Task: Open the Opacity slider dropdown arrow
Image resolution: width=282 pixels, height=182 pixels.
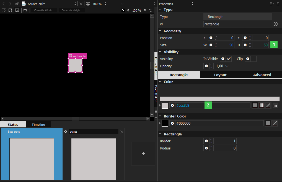Action: 227,66
